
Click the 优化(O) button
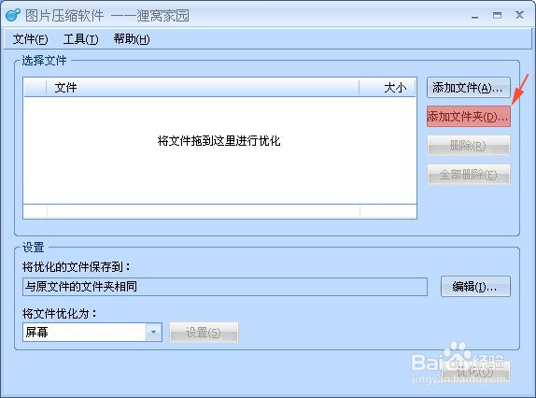click(x=475, y=371)
